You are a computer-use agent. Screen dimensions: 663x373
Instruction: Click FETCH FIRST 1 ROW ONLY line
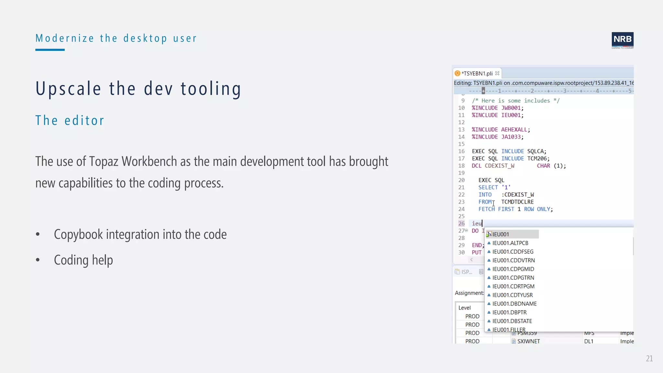516,209
